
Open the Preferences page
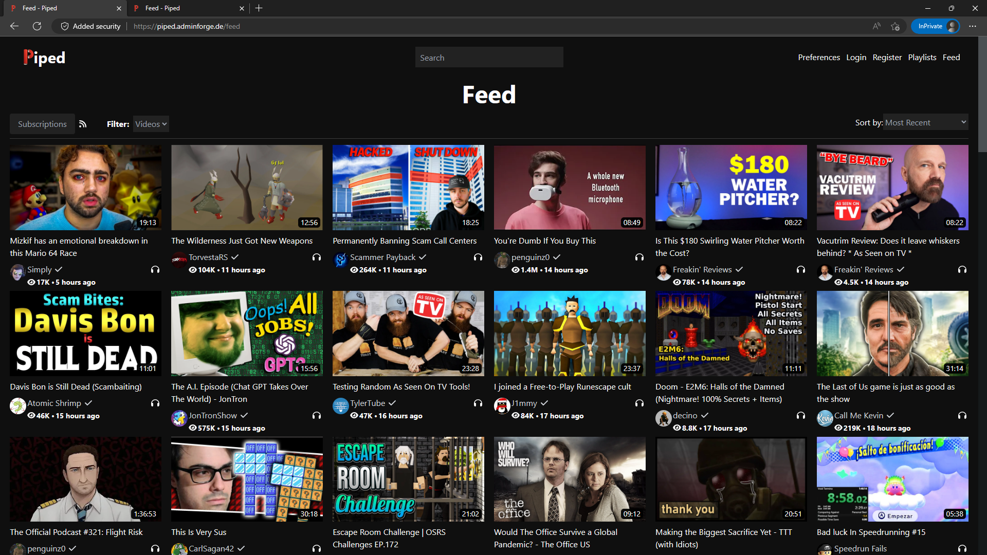click(819, 57)
